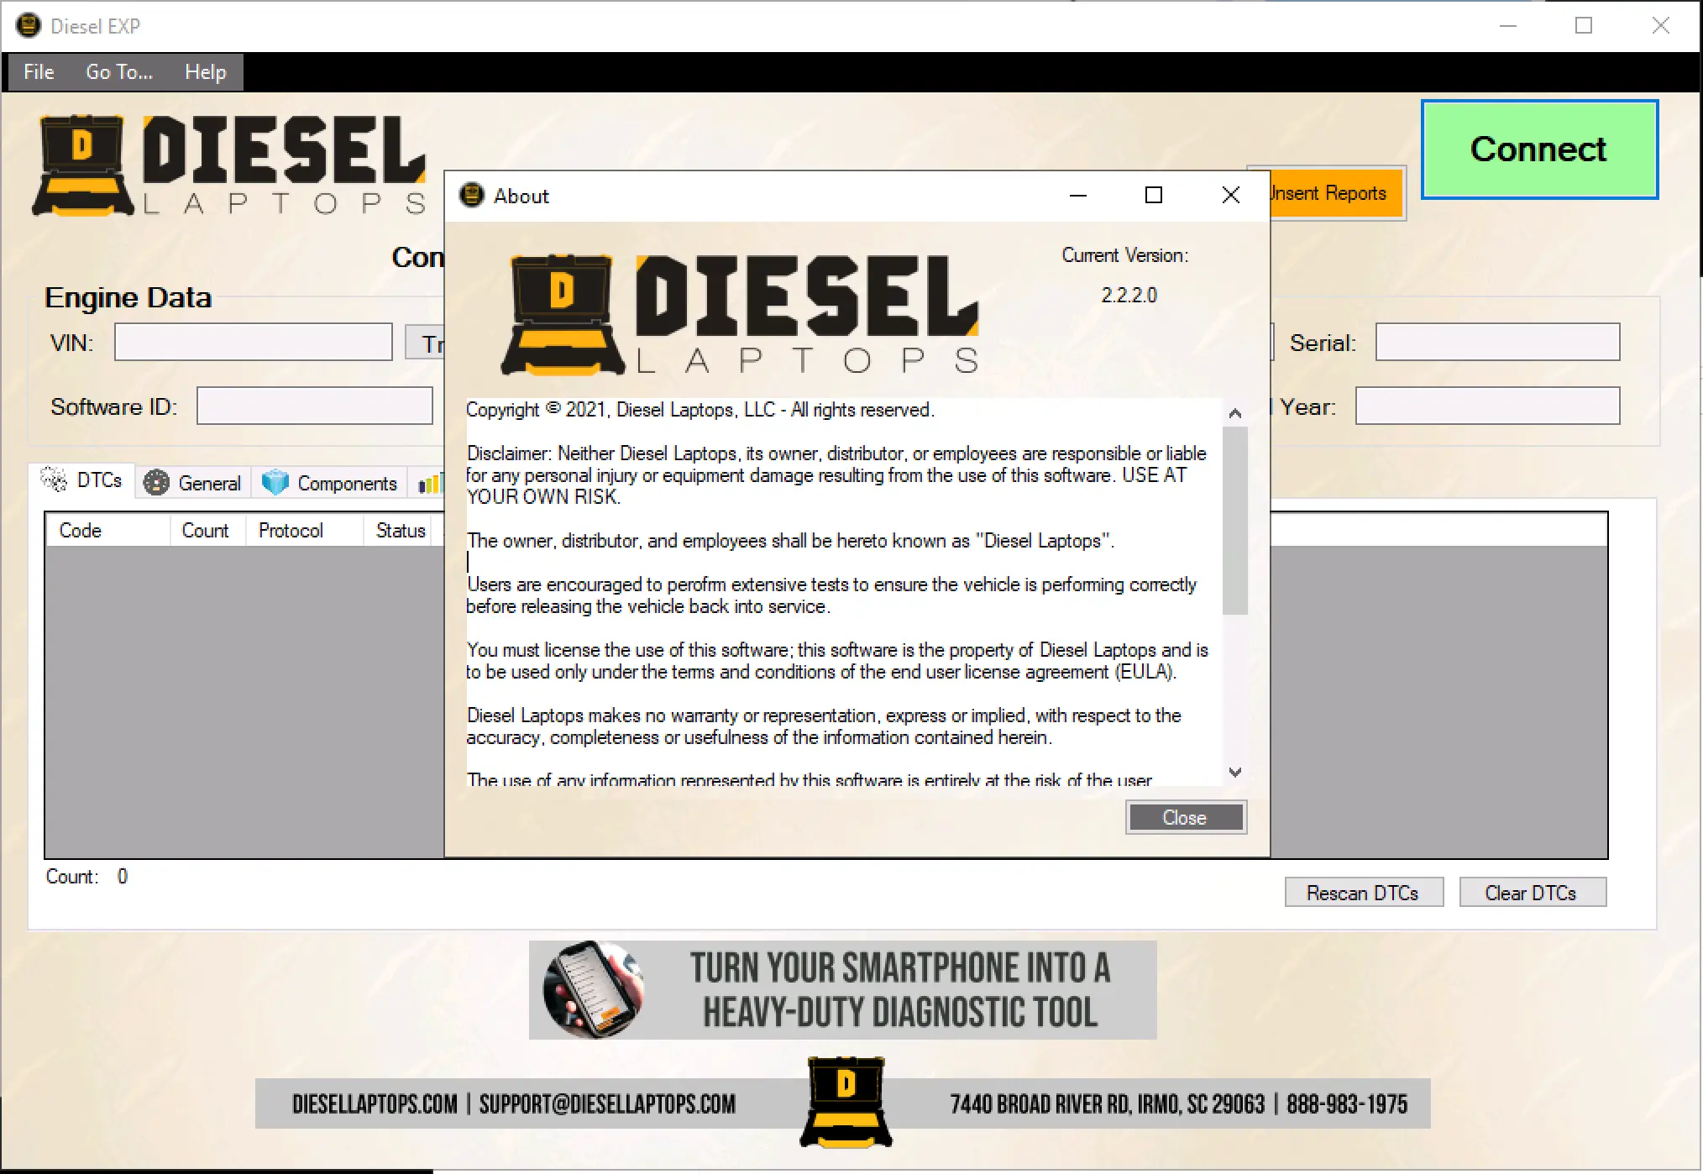Click the Diesel Laptops toolbox logo in the footer
Screen dimensions: 1703x1174
[845, 1103]
